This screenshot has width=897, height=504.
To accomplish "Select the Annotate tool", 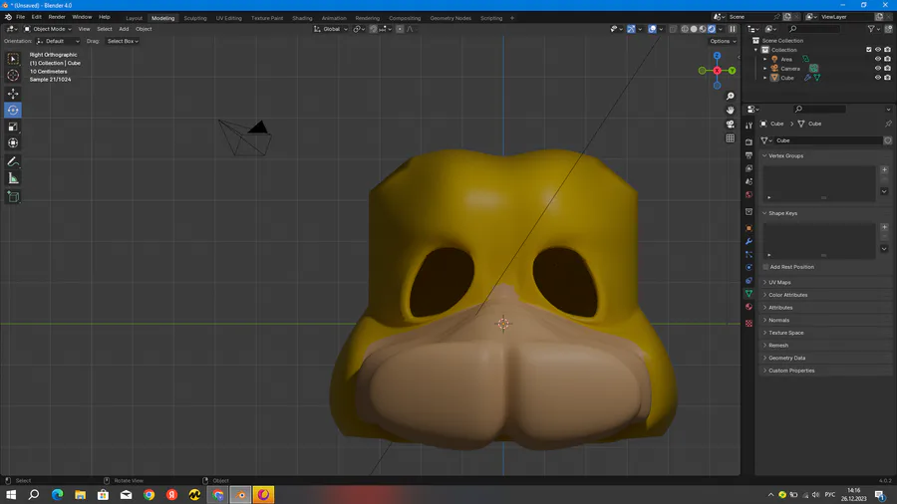I will (13, 162).
